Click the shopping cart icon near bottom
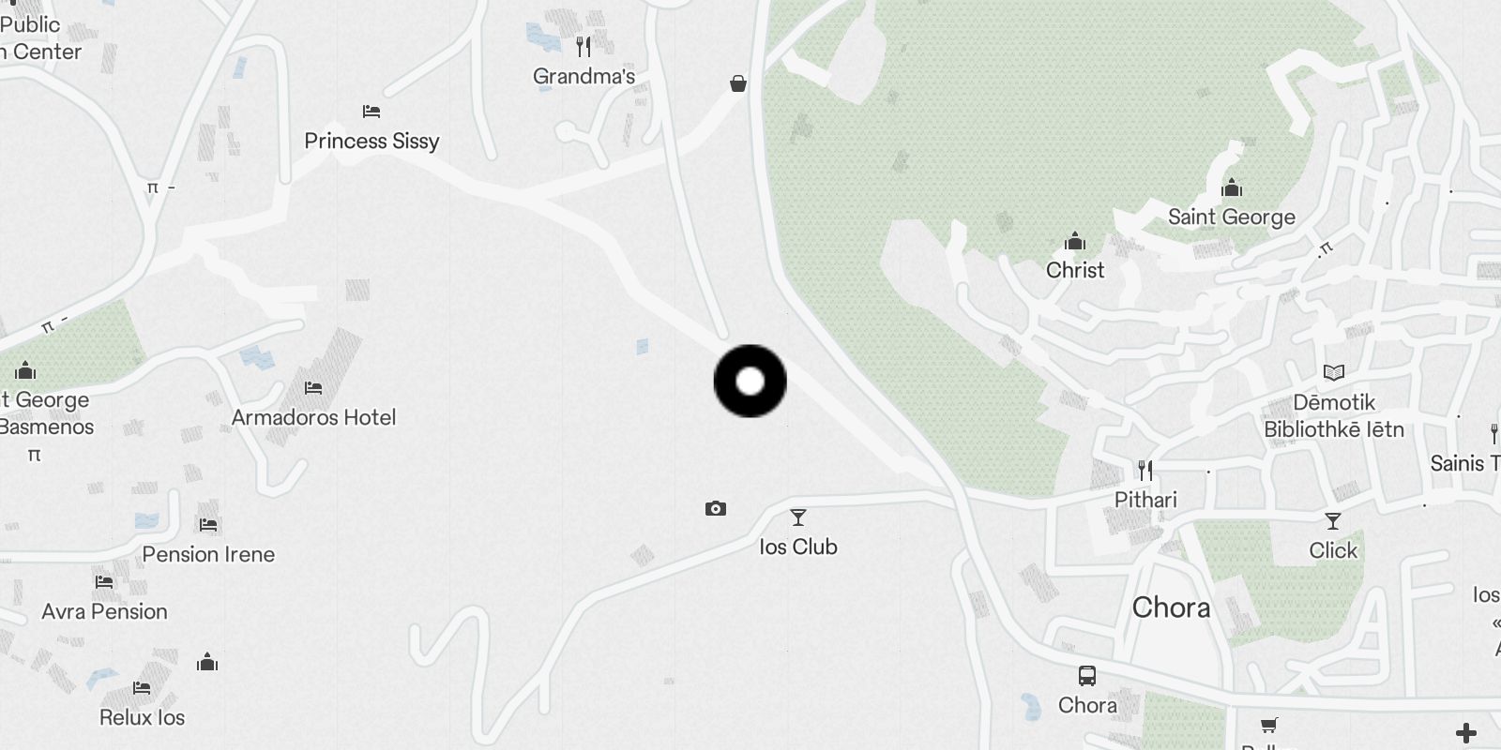1501x750 pixels. (x=1268, y=725)
